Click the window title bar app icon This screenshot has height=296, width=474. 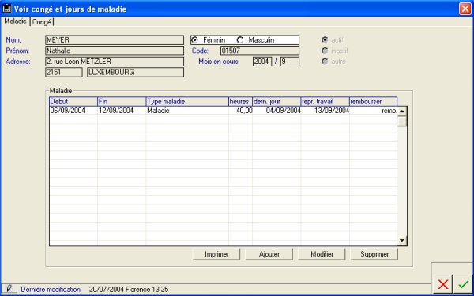click(x=6, y=9)
